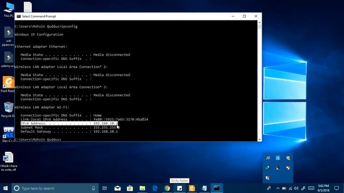Click the highlighted IPv4 Address line
This screenshot has height=193, width=344.
point(69,123)
